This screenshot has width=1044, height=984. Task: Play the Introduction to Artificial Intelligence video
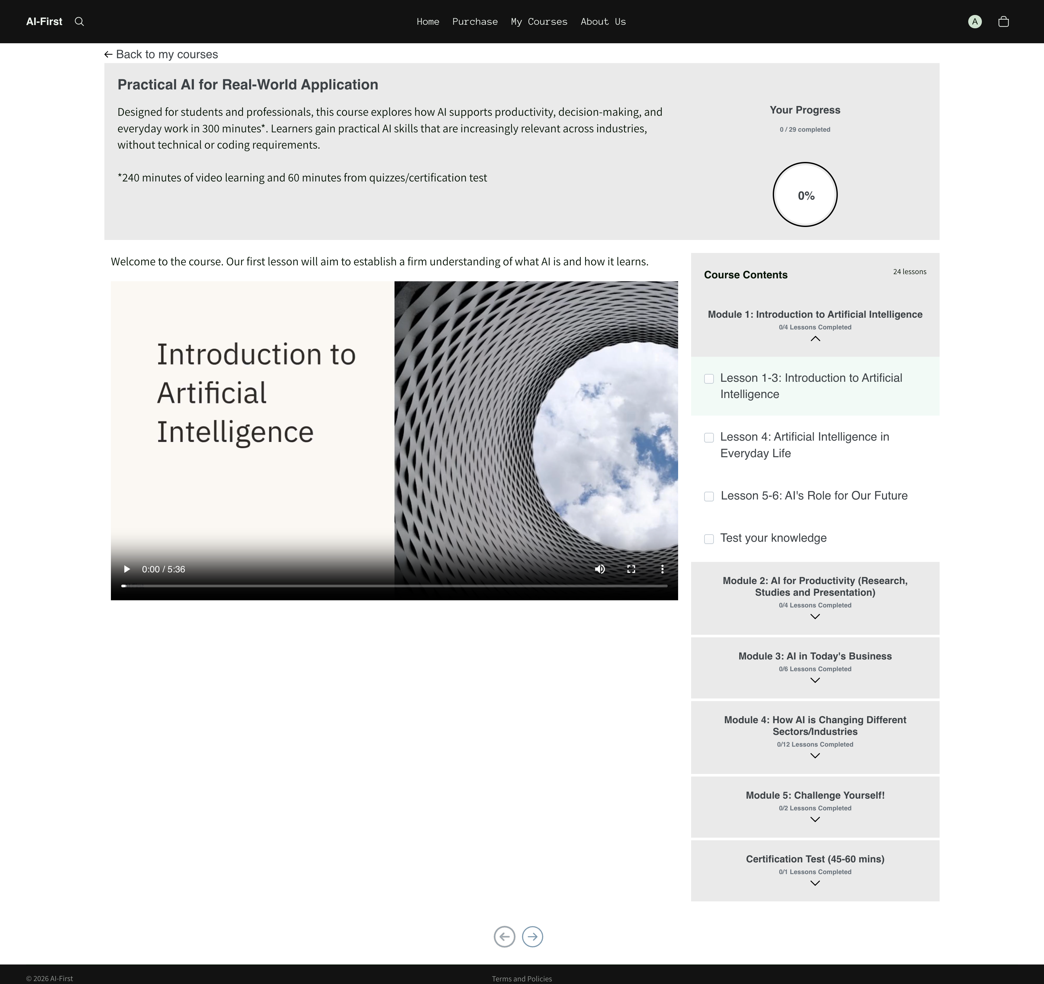pos(127,569)
